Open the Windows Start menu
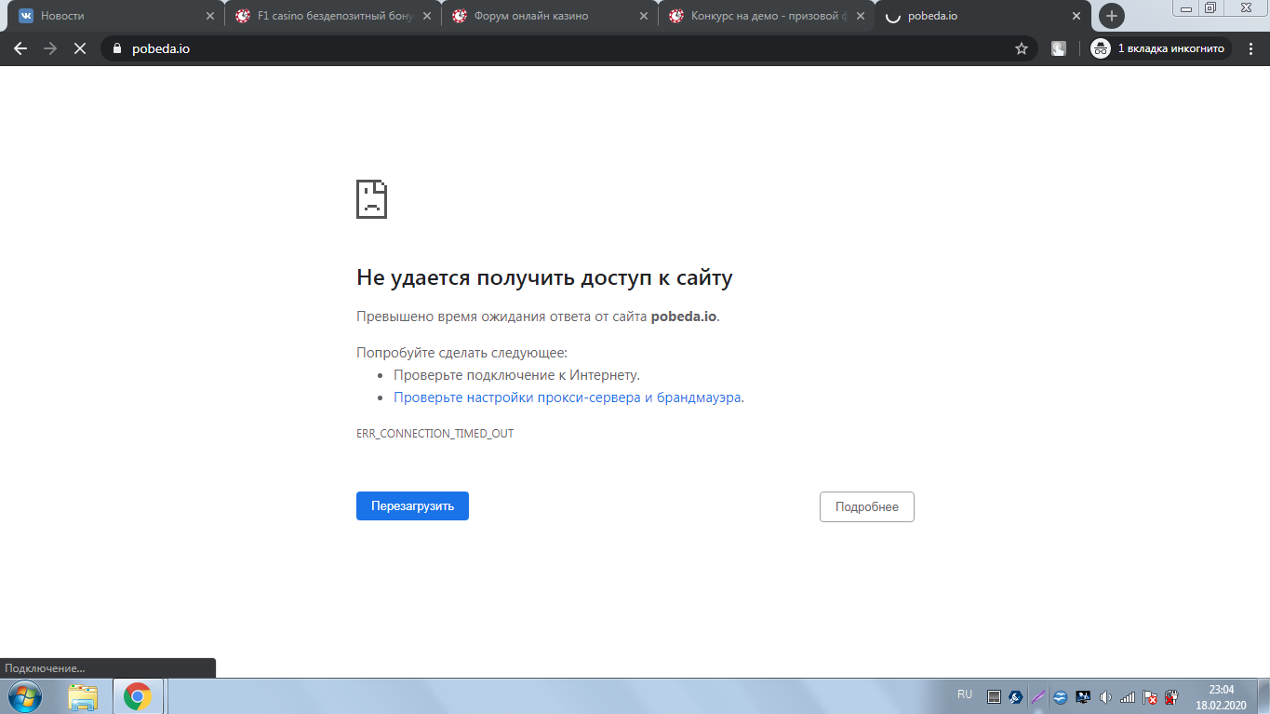1270x714 pixels. [x=25, y=695]
